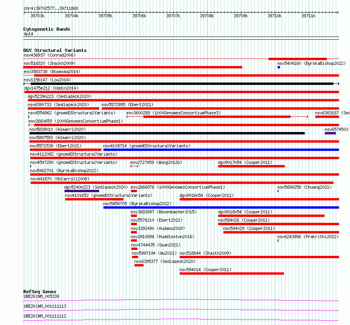Click dgv9016n54 (Cooper2011) label

pyautogui.click(x=206, y=195)
